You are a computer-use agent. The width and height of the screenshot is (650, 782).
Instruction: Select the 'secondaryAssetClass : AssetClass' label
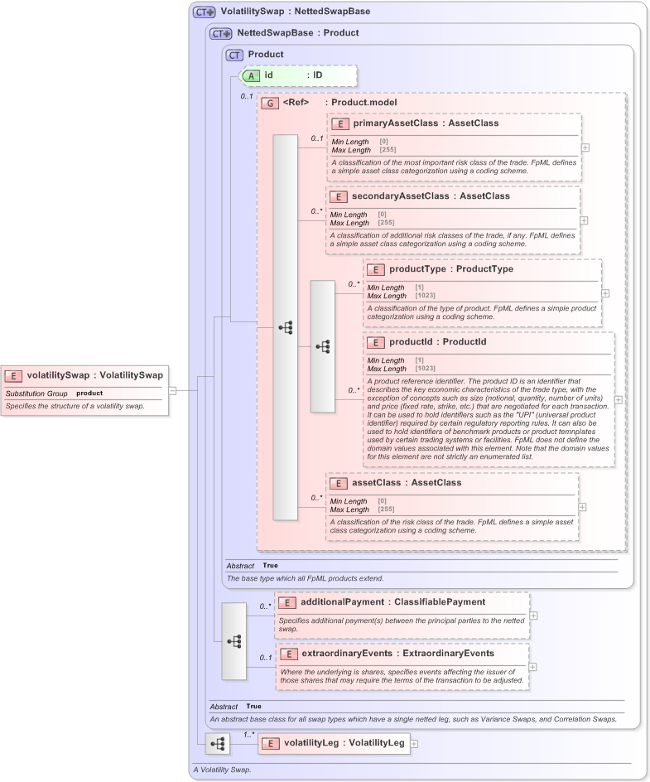click(431, 196)
